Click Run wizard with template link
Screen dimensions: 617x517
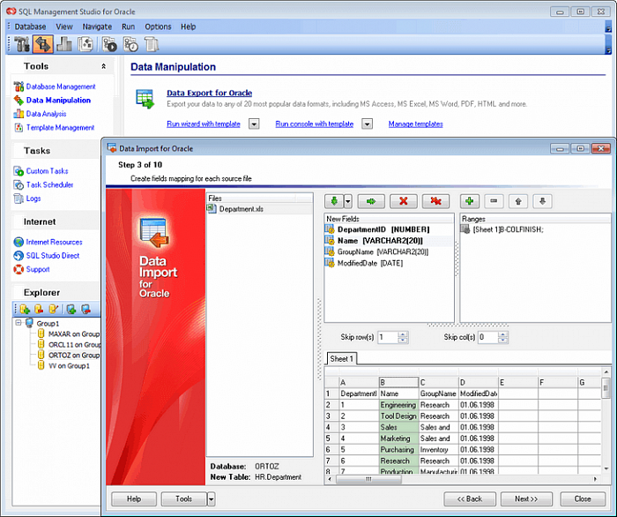[x=204, y=124]
